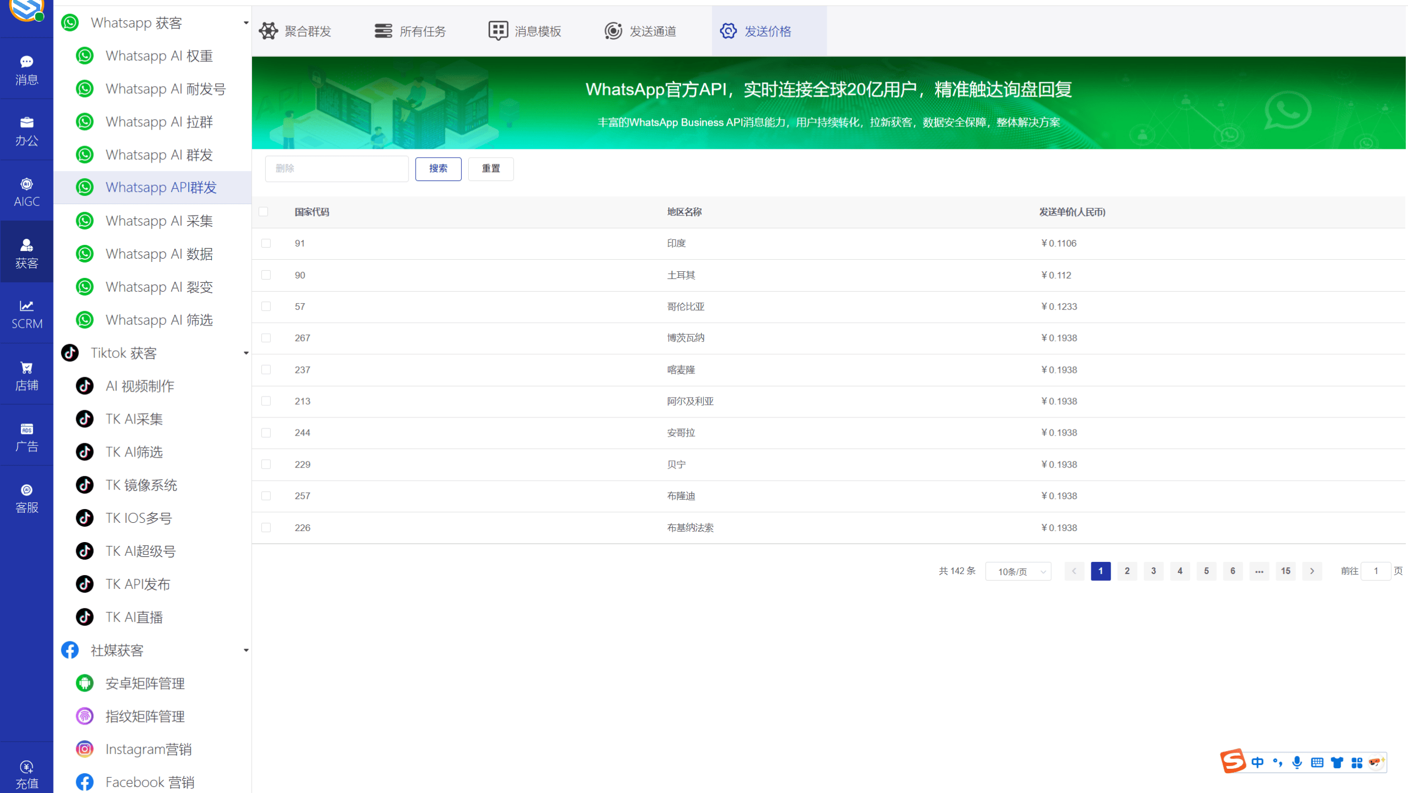This screenshot has width=1408, height=793.
Task: Expand the Tiktok 获客 section chevron
Action: pyautogui.click(x=246, y=353)
